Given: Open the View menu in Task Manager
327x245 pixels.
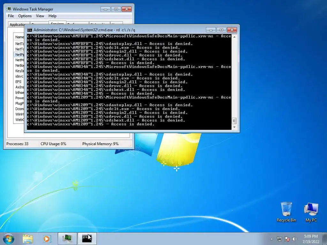Looking at the screenshot, I should coord(40,16).
